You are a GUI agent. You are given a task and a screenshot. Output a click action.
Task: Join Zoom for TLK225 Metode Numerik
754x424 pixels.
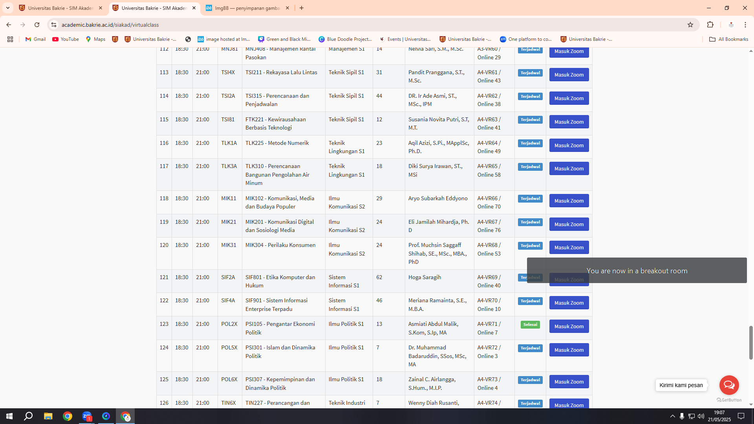569,145
